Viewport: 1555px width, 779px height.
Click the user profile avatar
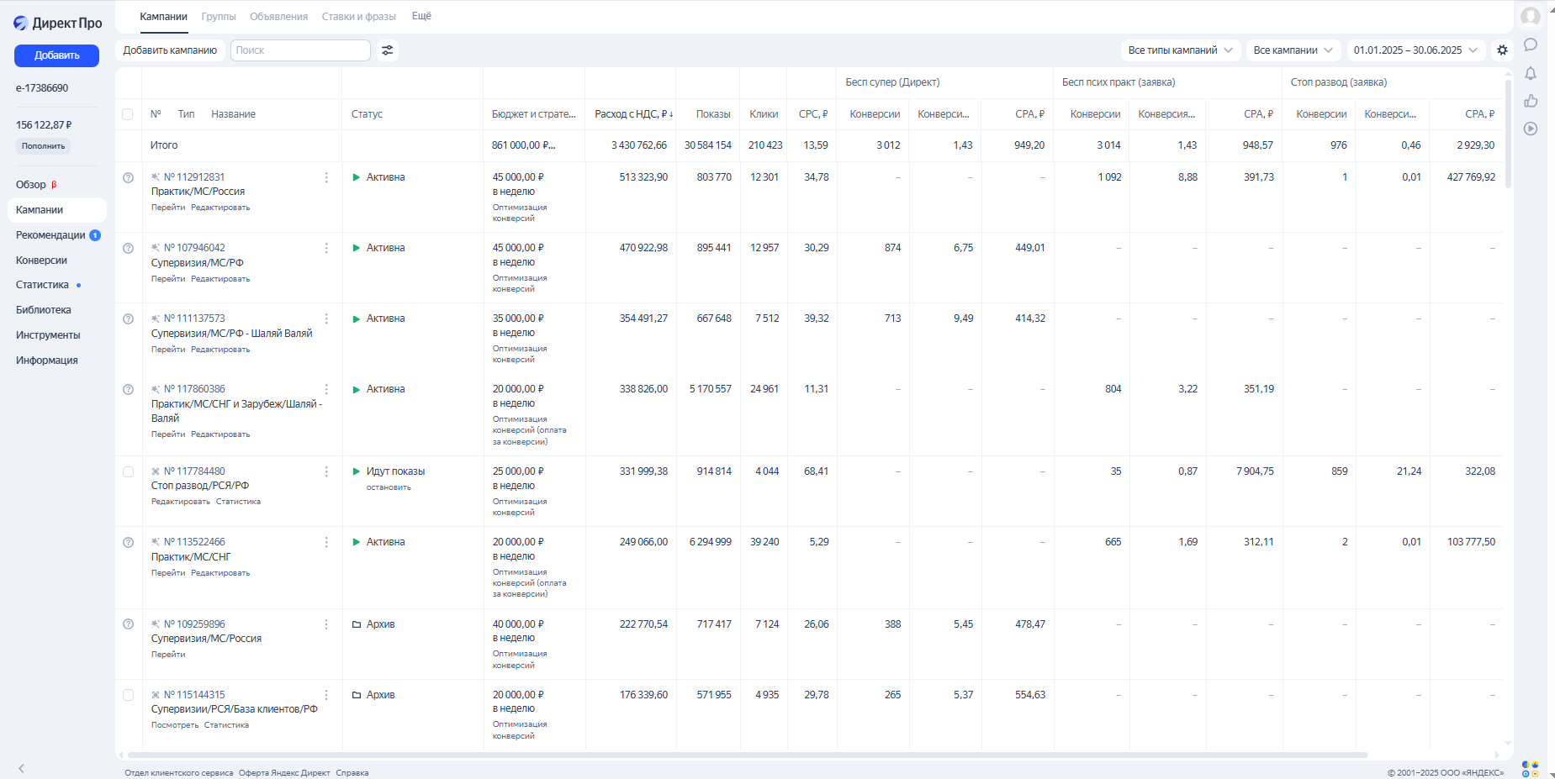pyautogui.click(x=1531, y=17)
